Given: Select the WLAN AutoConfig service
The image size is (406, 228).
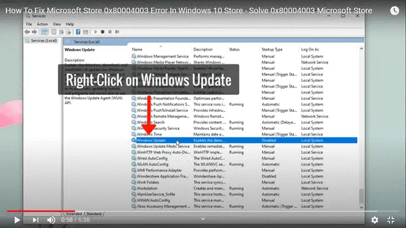Looking at the screenshot, I should pos(244,164).
